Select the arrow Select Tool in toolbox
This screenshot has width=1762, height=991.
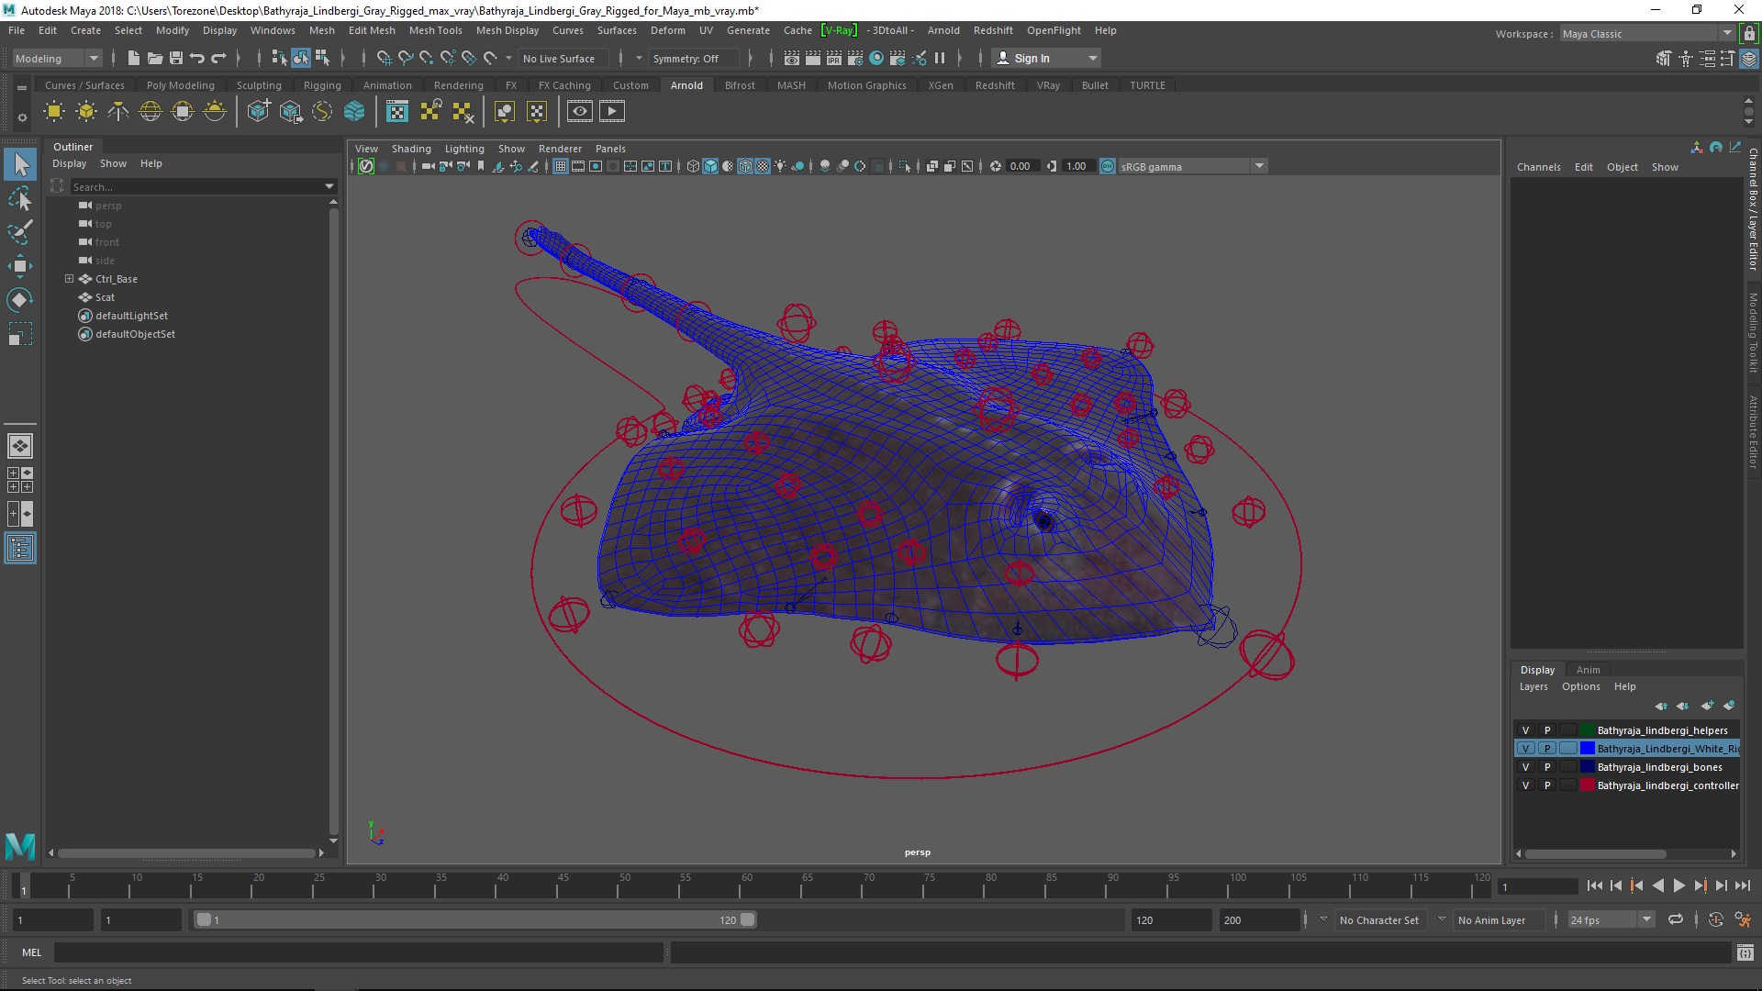coord(20,165)
